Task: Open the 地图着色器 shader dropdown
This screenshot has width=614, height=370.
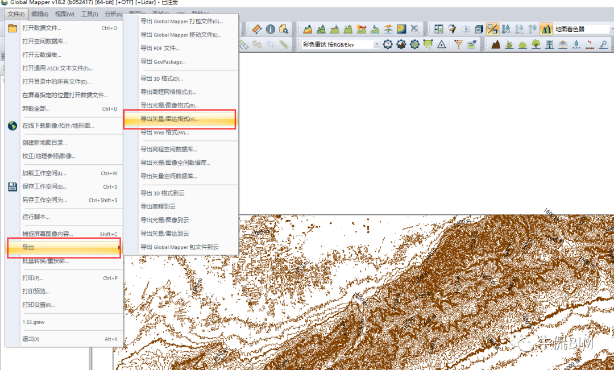Action: coord(612,29)
